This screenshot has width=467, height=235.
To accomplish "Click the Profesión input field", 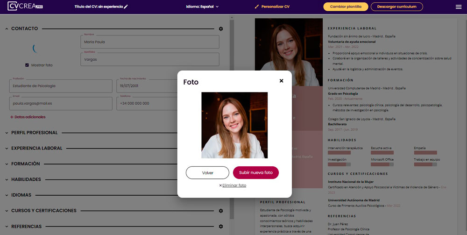I will [61, 86].
